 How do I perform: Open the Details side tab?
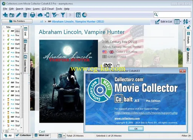188,38
